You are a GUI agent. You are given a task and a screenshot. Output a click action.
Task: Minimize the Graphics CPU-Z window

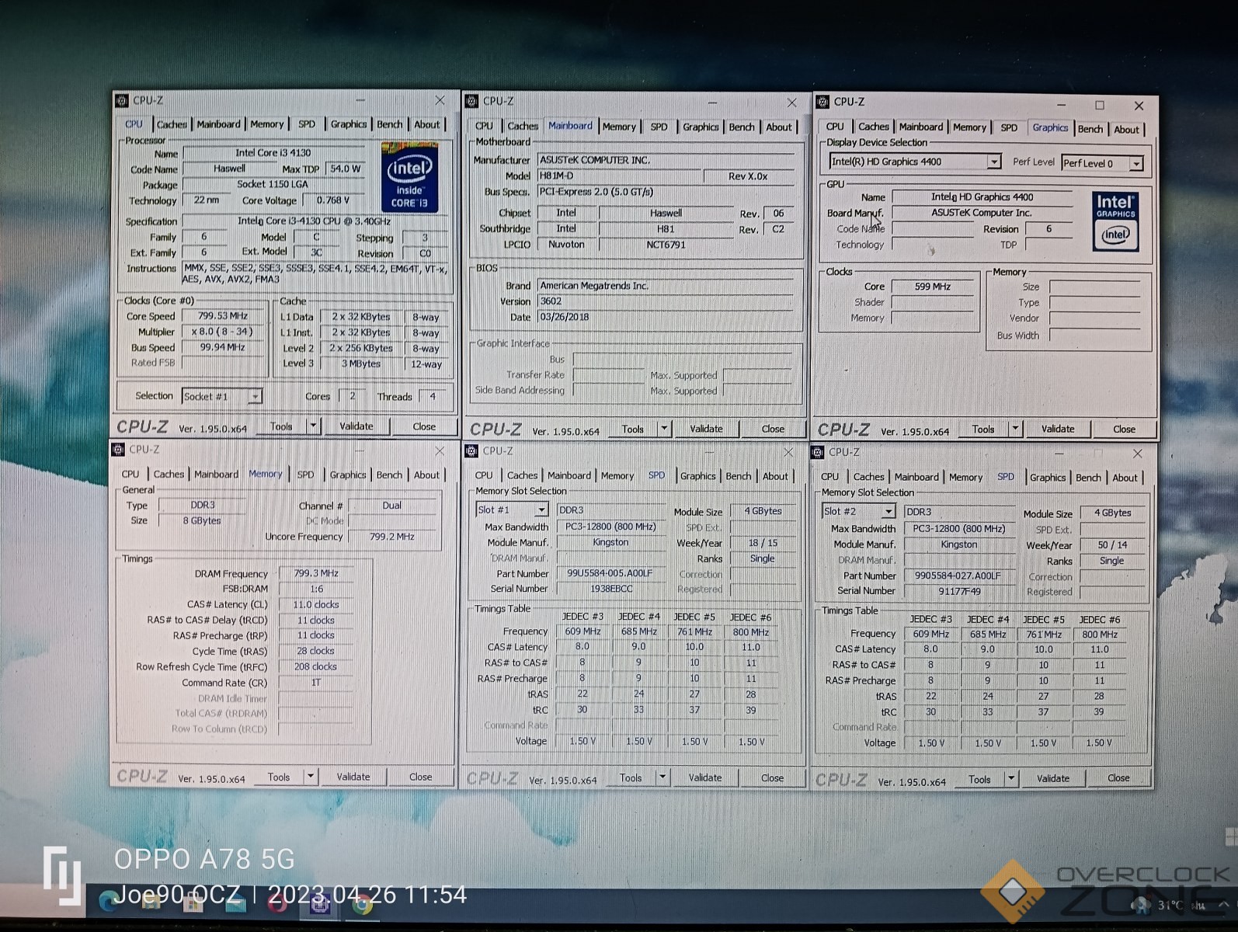(1062, 104)
